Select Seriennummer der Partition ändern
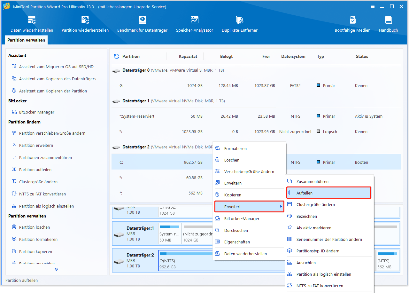 click(329, 239)
